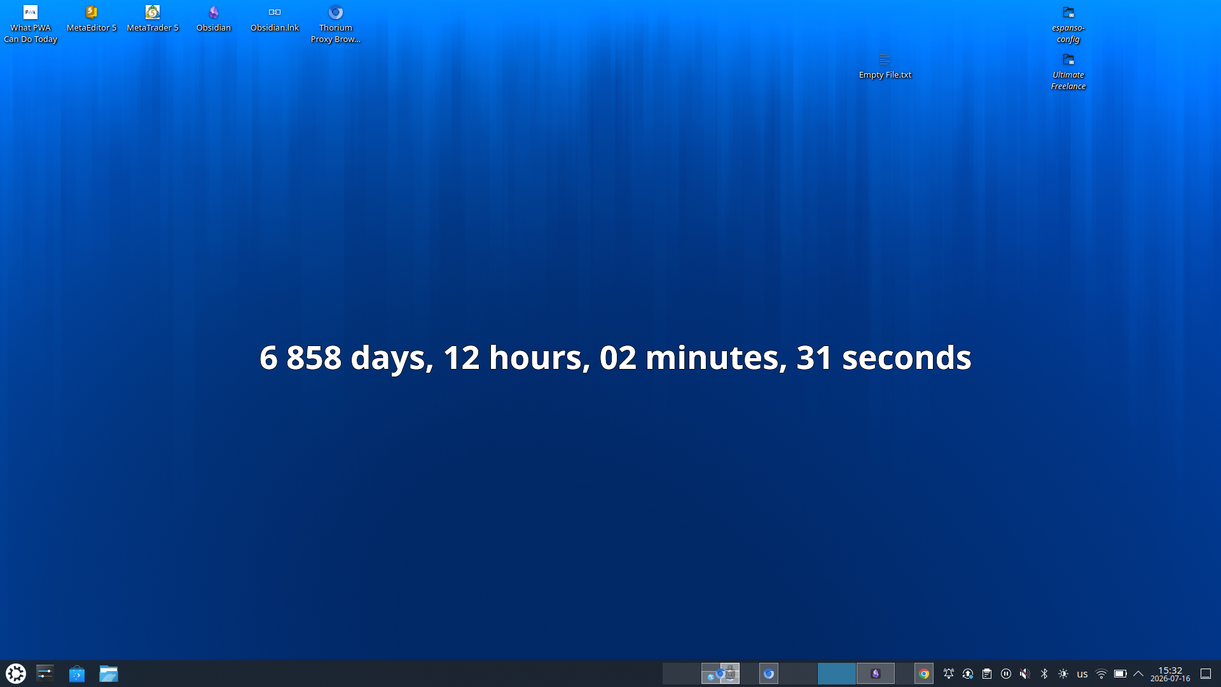Select the Empty File.txt desktop icon
The height and width of the screenshot is (687, 1221).
pos(885,66)
